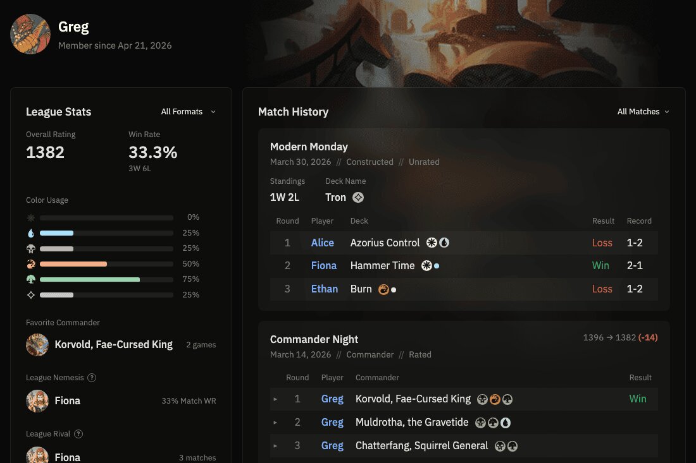Open Fiona's name under League Nemesis
This screenshot has height=463, width=696.
pyautogui.click(x=68, y=401)
